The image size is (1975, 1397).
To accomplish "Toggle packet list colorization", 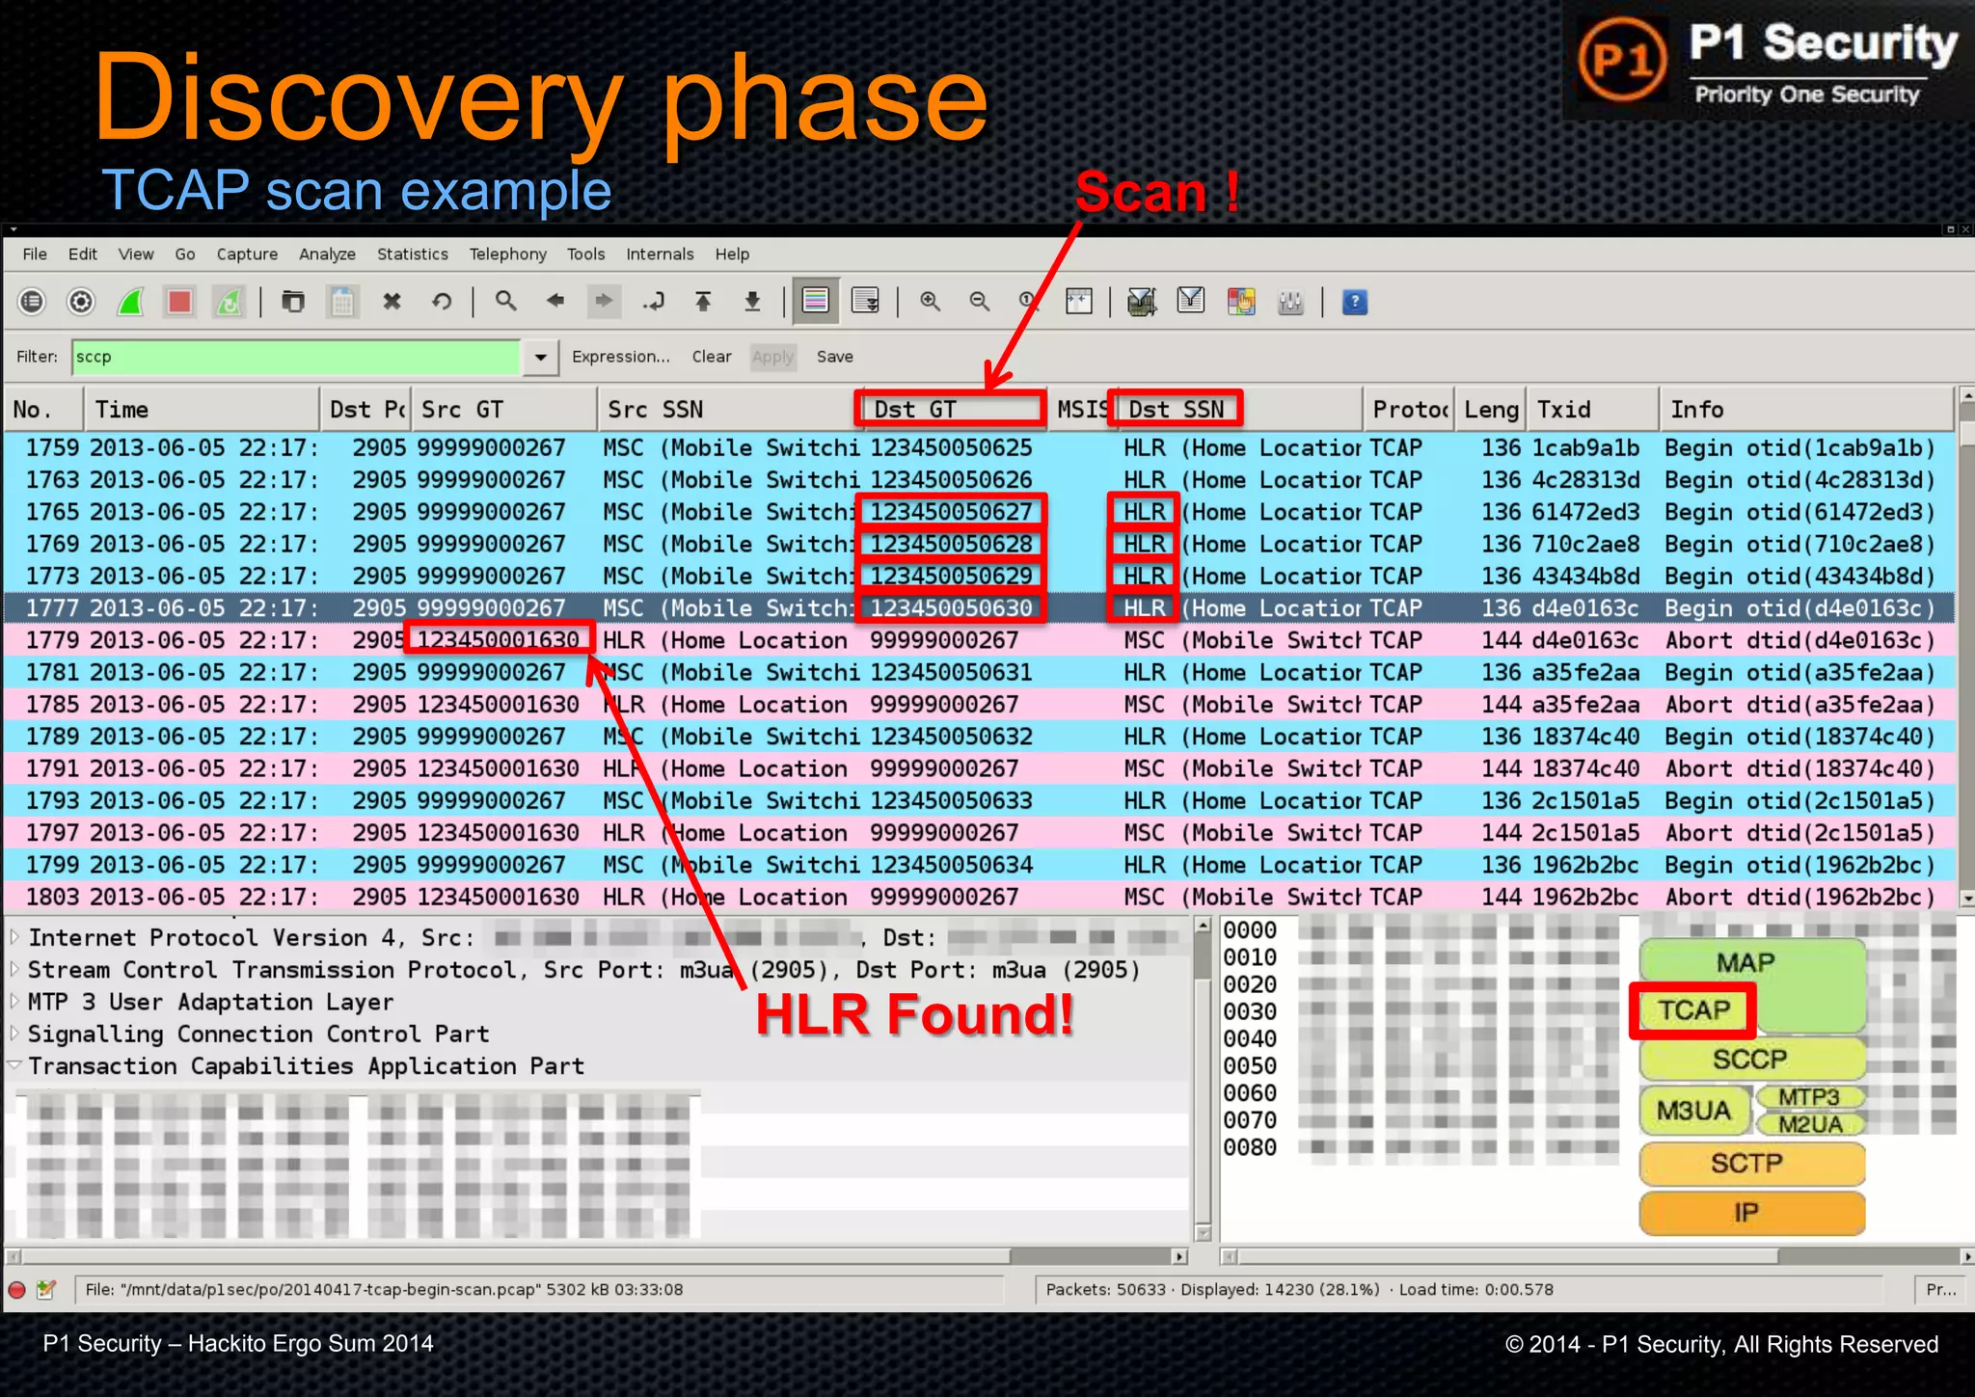I will click(816, 302).
